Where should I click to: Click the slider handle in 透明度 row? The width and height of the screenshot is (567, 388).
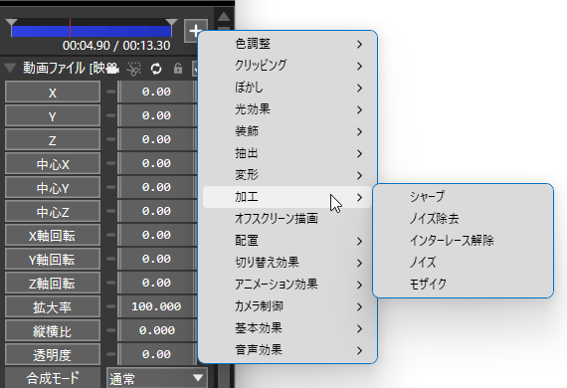[111, 354]
